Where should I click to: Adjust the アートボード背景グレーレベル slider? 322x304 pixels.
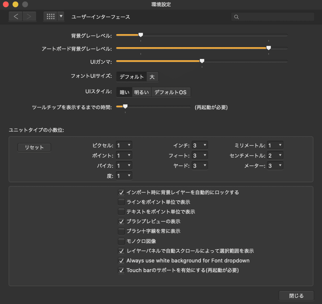268,48
